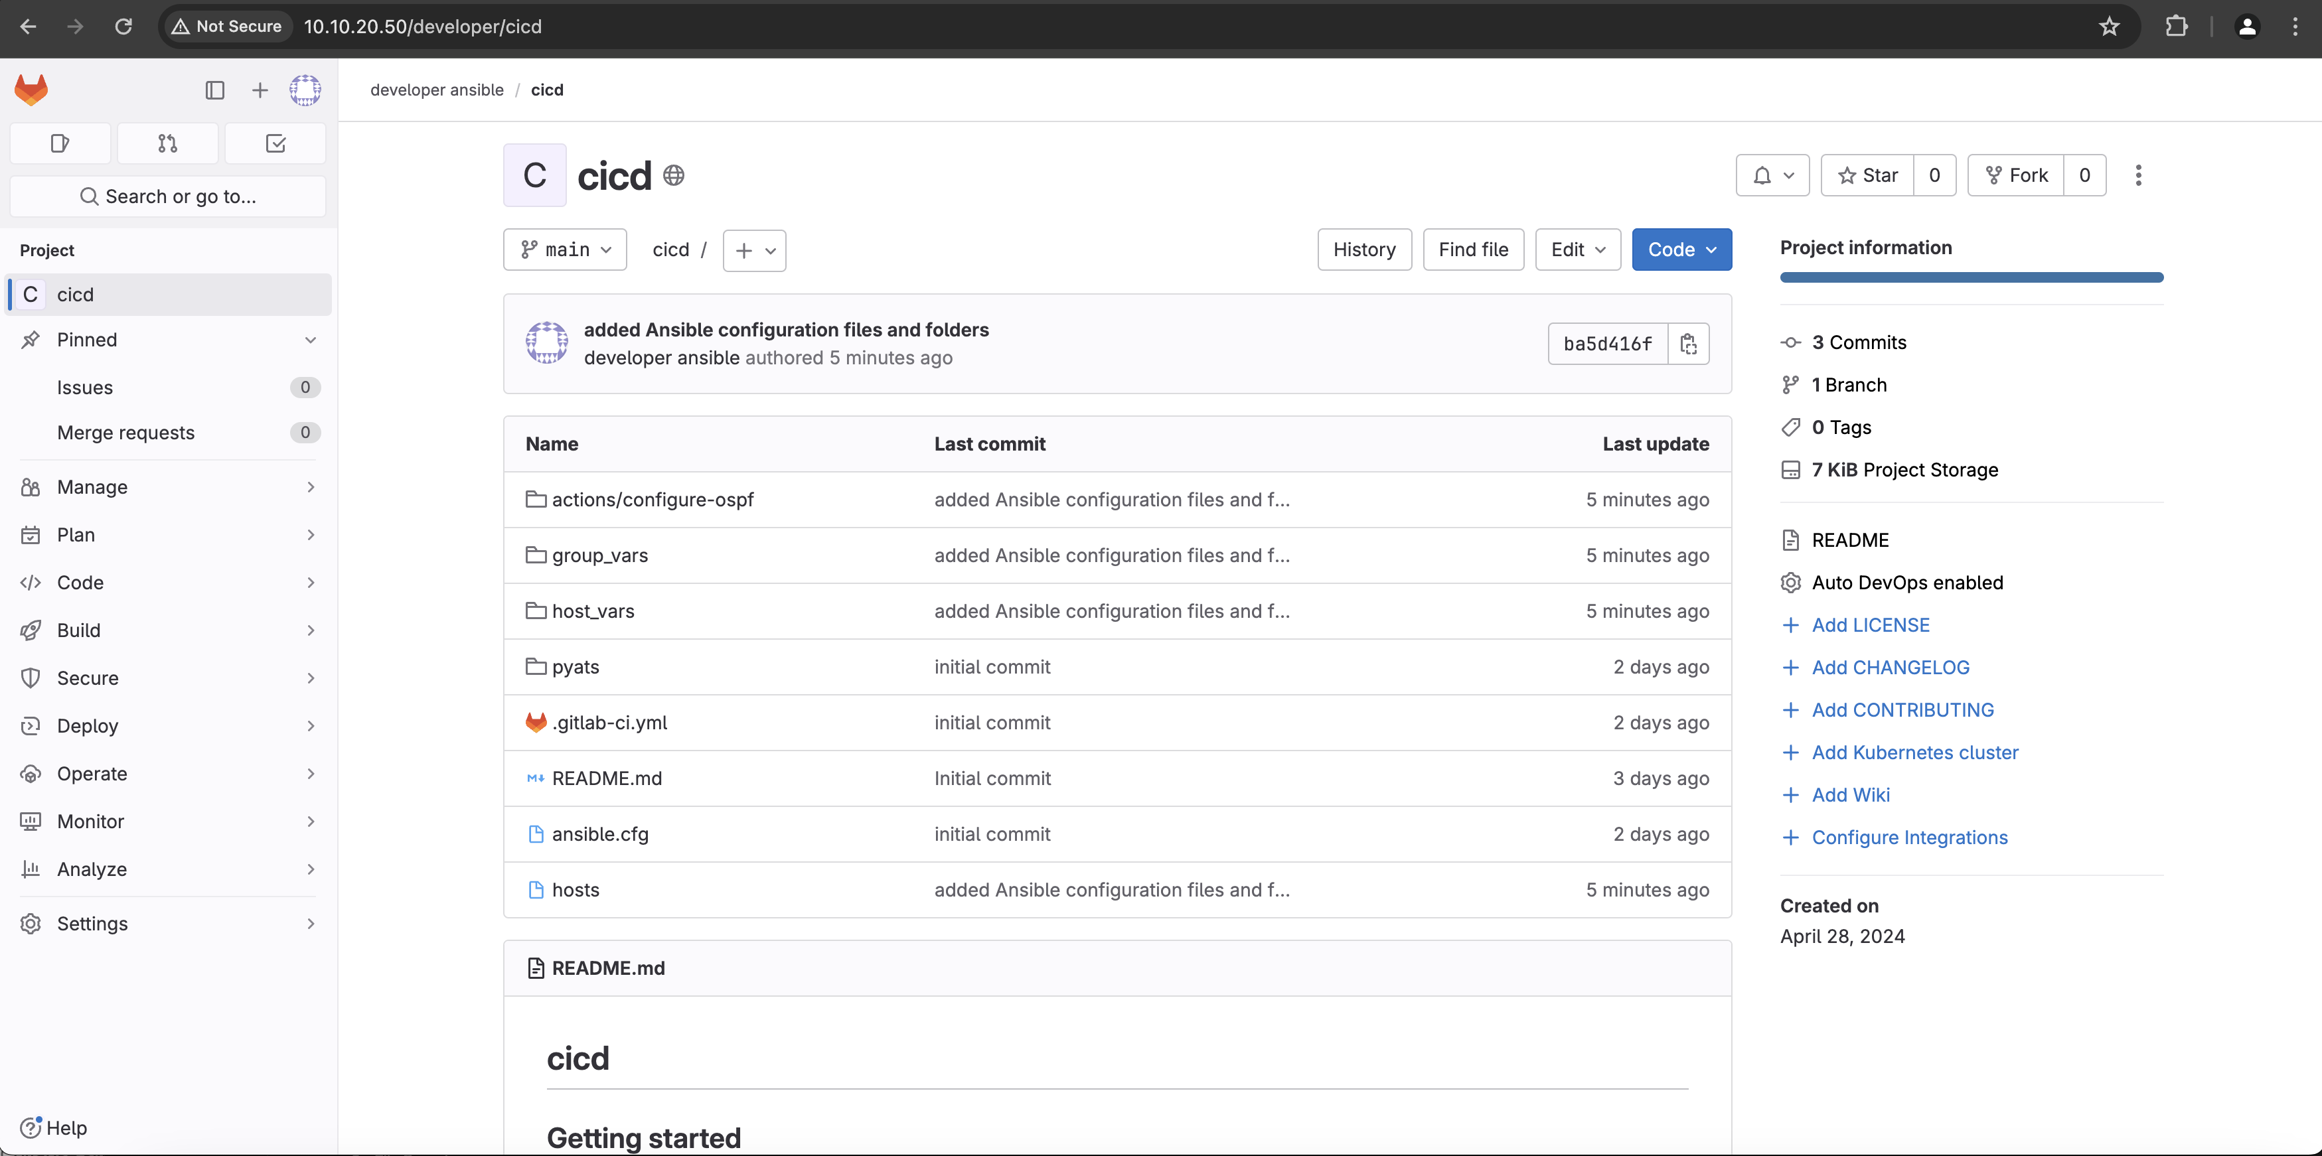Open the .gitlab-ci.yml file
The image size is (2322, 1156).
pyautogui.click(x=609, y=723)
